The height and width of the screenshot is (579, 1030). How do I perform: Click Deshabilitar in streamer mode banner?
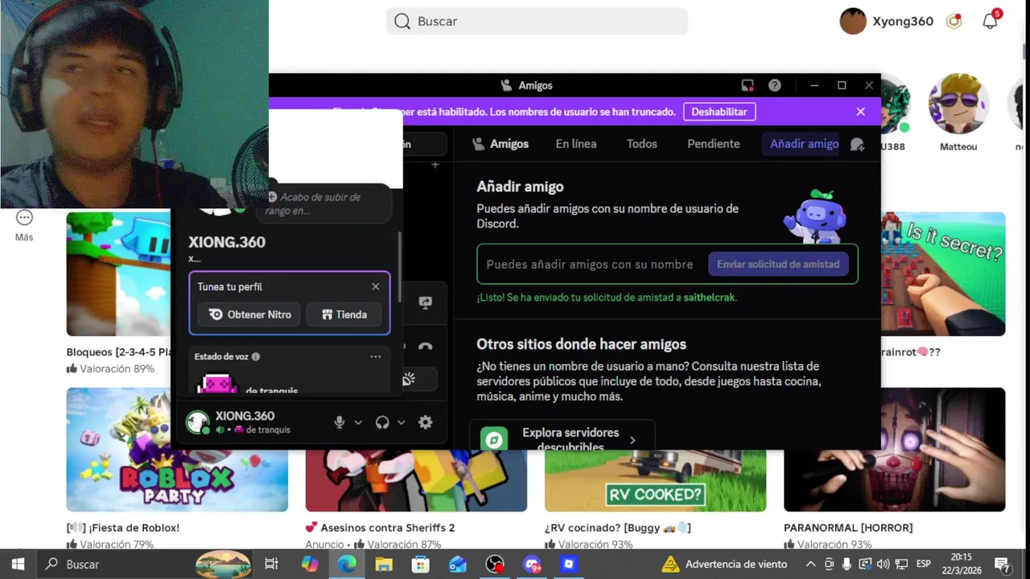(719, 112)
